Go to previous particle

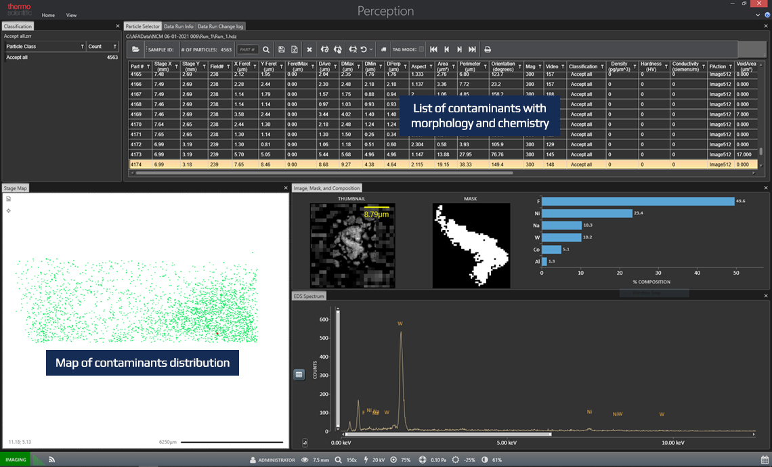[446, 49]
